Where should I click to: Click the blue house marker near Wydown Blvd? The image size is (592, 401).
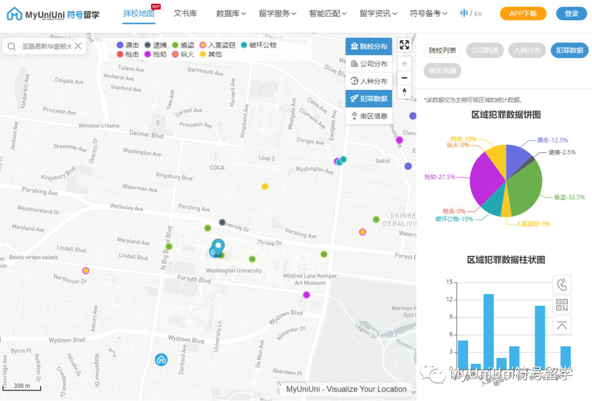point(161,359)
